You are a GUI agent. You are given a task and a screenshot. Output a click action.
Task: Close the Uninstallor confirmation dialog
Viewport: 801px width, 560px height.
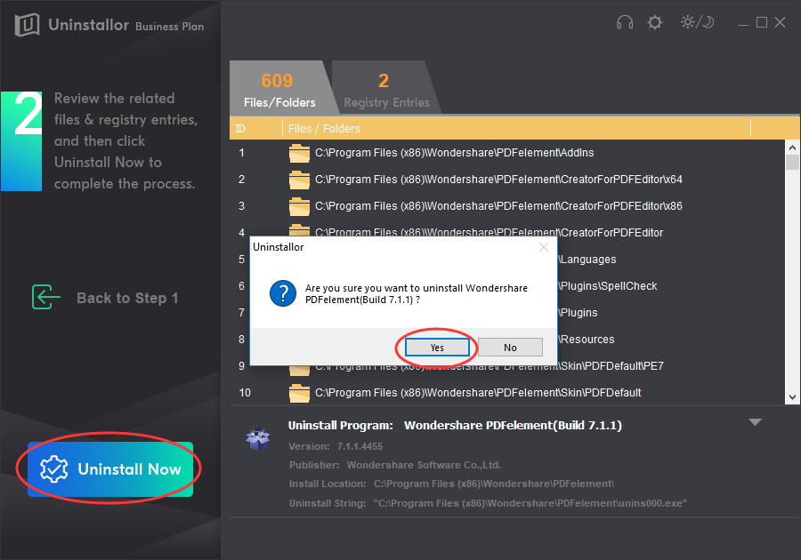(x=544, y=247)
